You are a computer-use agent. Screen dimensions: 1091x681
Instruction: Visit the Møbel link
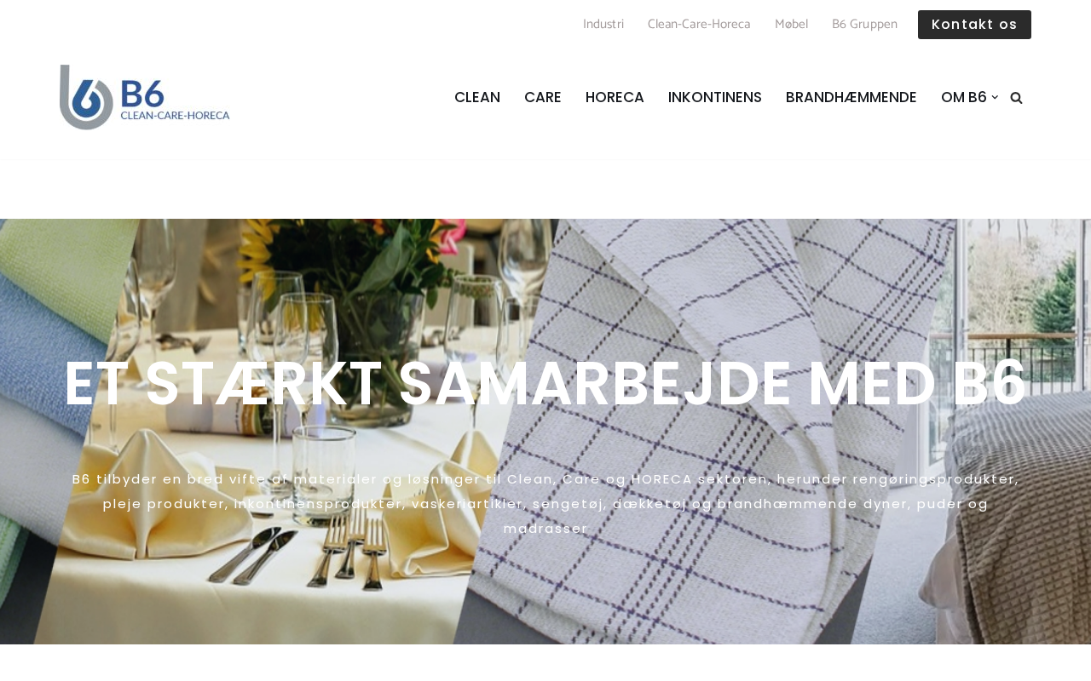791,25
